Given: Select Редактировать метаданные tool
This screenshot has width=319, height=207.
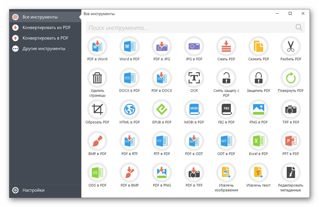Looking at the screenshot, I should (x=291, y=173).
